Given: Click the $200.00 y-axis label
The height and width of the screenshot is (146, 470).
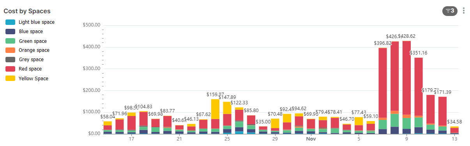Looking at the screenshot, I should [x=92, y=90].
